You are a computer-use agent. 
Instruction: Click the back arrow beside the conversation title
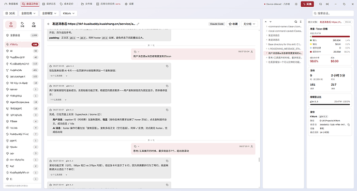(x=49, y=24)
